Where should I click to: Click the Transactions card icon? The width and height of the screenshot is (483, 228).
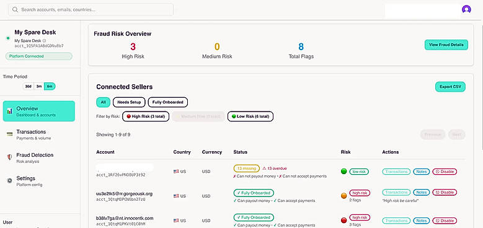[x=10, y=134]
